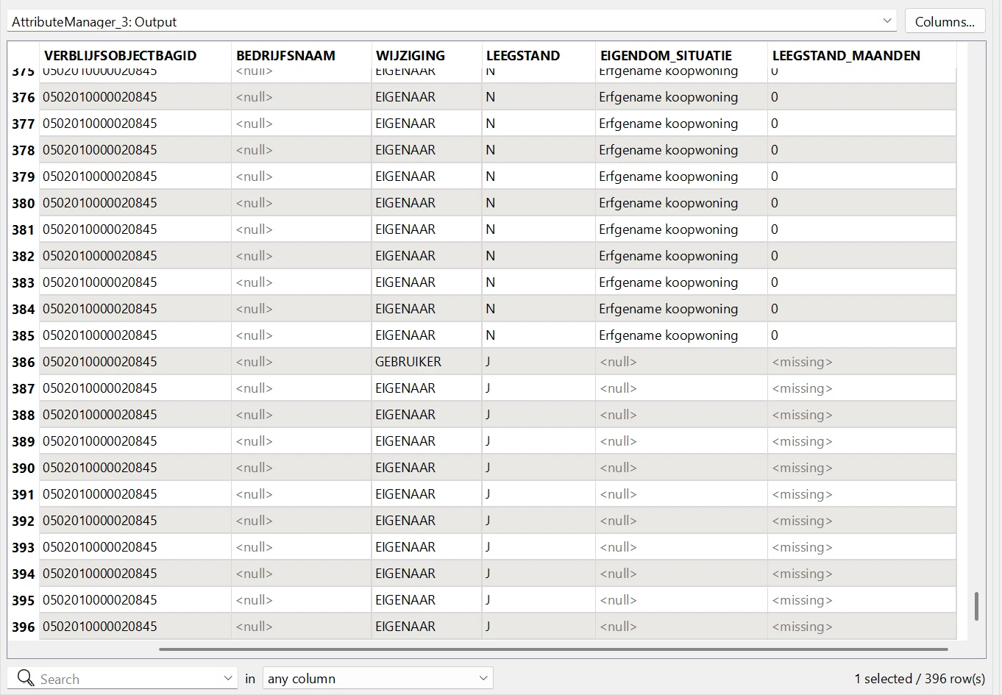Select row number 396
Viewport: 1002px width, 695px height.
tap(24, 627)
